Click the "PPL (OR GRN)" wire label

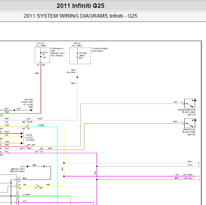[184, 175]
